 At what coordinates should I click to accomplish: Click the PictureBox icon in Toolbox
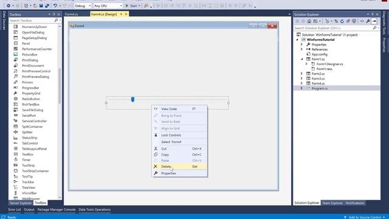[16, 54]
